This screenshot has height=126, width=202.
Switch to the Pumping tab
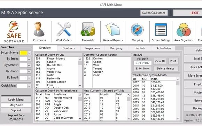coord(116,48)
